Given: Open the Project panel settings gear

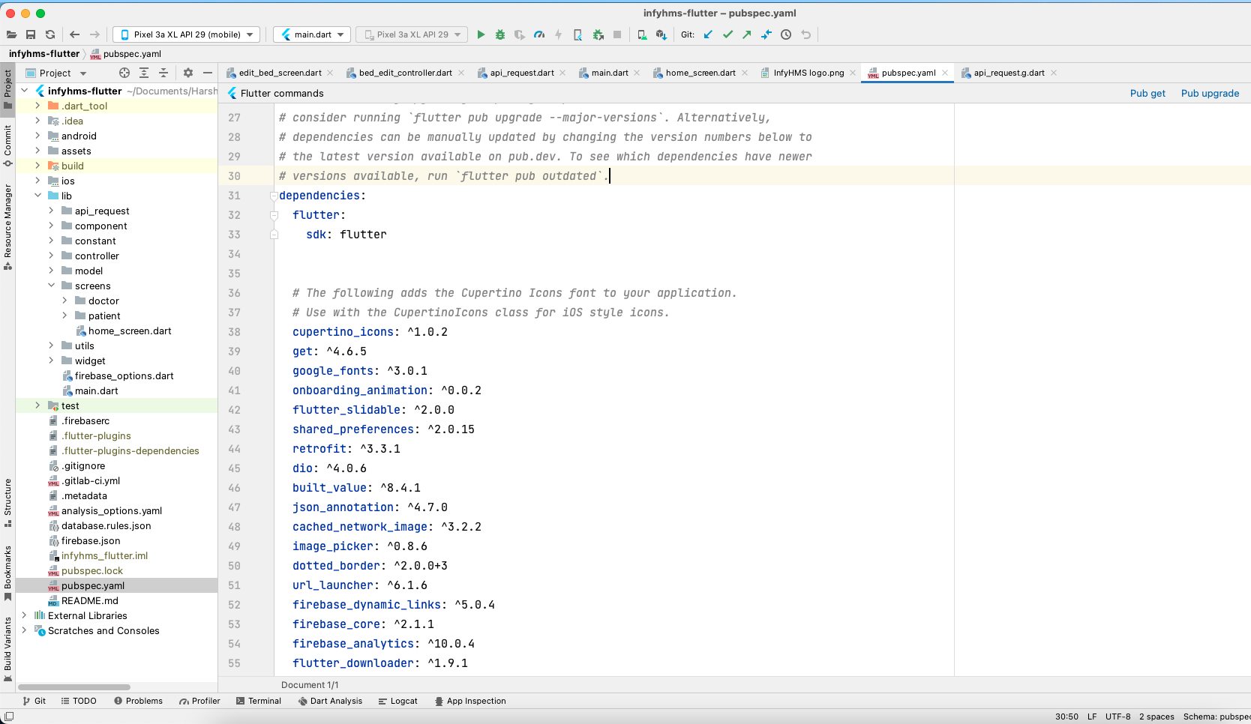Looking at the screenshot, I should click(x=187, y=73).
